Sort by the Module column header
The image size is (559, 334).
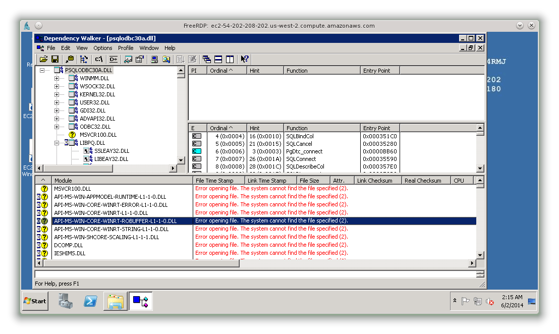(x=121, y=180)
